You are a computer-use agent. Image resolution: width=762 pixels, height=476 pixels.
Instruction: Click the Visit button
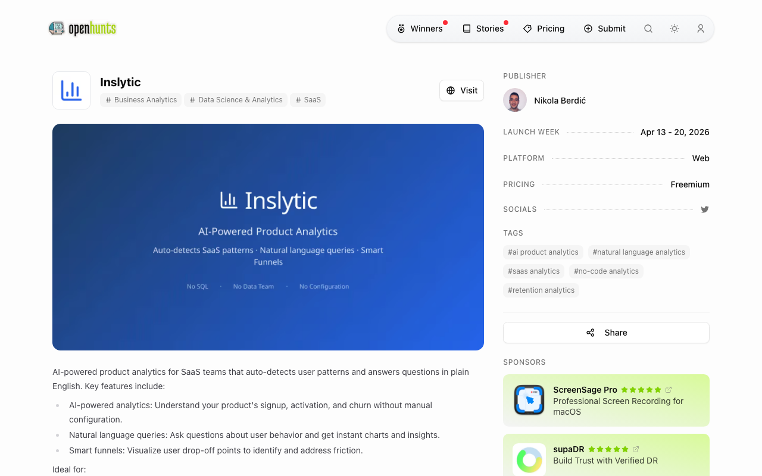pos(461,90)
